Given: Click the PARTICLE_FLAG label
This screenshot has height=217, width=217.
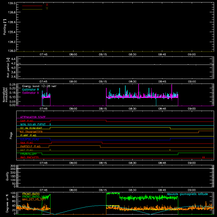Looking at the screenshot, I should pos(30,146).
